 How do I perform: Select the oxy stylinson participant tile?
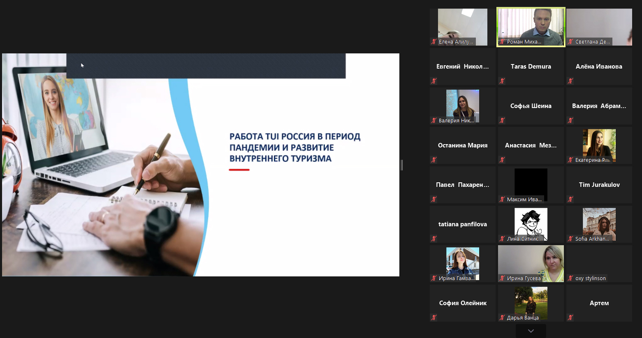pyautogui.click(x=599, y=263)
